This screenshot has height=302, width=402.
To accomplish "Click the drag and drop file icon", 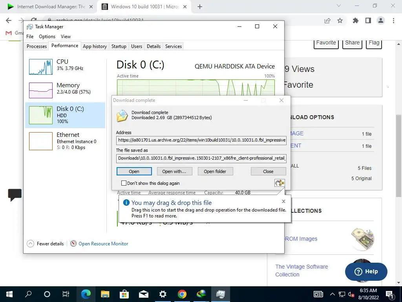I will [x=280, y=183].
